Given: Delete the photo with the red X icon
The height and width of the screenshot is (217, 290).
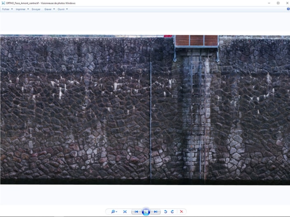Looking at the screenshot, I should point(181,212).
